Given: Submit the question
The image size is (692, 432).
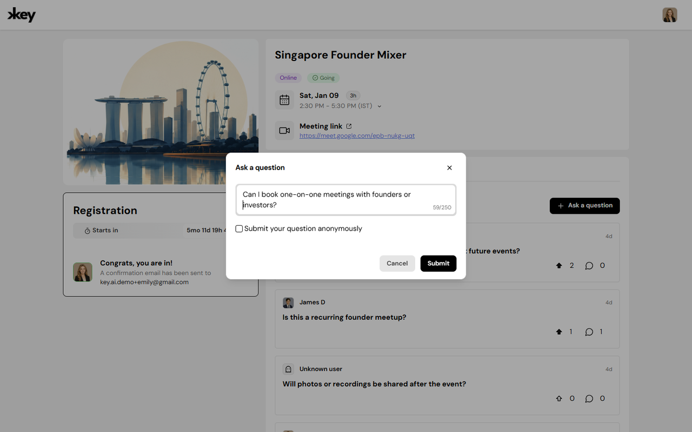Looking at the screenshot, I should coord(438,264).
